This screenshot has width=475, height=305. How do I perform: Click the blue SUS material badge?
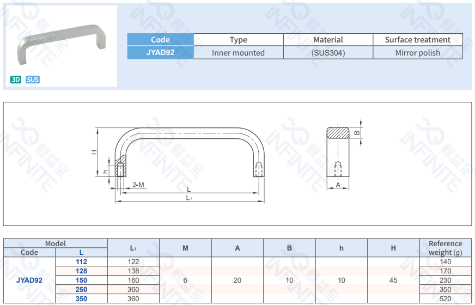[x=33, y=80]
